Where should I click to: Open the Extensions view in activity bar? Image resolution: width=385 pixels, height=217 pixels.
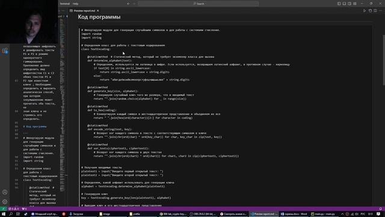pyautogui.click(x=5, y=51)
